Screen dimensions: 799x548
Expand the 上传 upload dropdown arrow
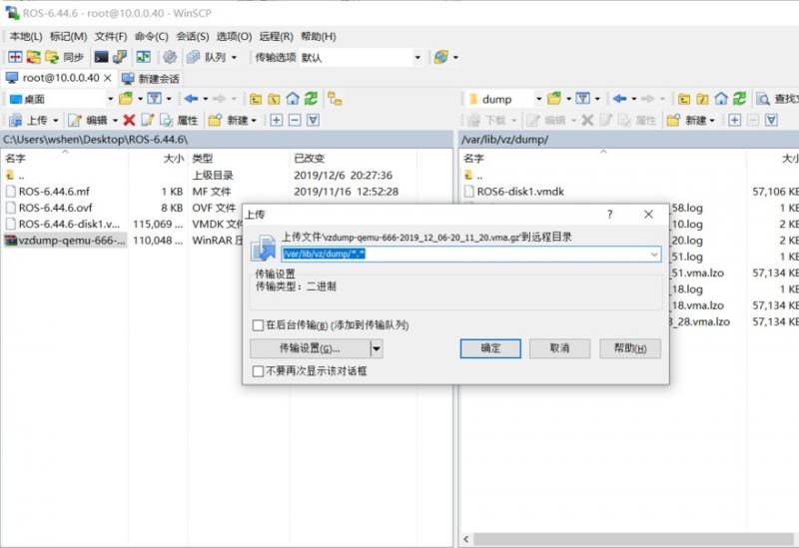tap(56, 121)
